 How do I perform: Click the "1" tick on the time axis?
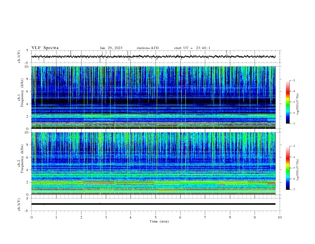56,217
